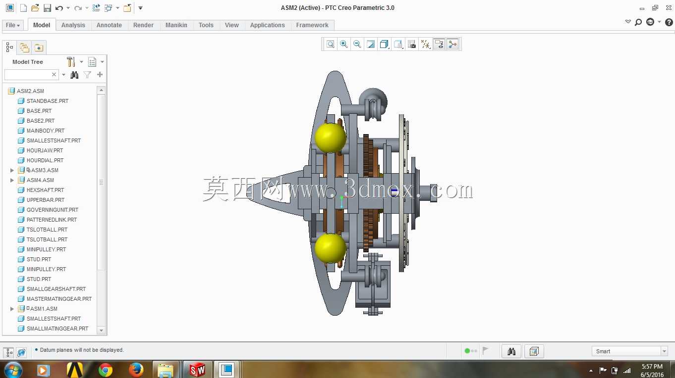Undo the last action
The image size is (675, 378).
click(x=59, y=8)
